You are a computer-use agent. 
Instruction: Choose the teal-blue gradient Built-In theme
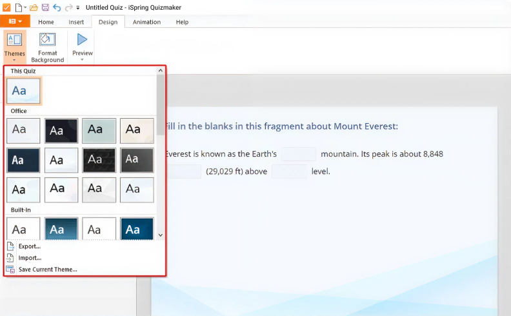tap(61, 229)
